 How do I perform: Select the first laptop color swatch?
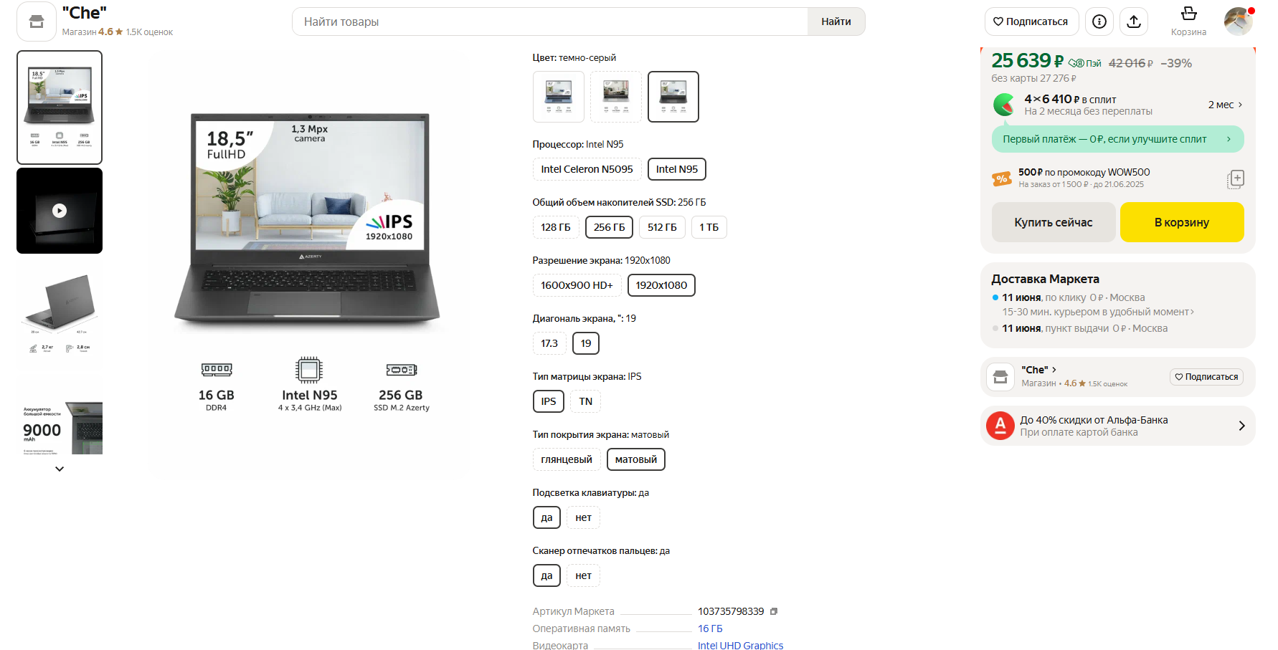click(x=558, y=97)
